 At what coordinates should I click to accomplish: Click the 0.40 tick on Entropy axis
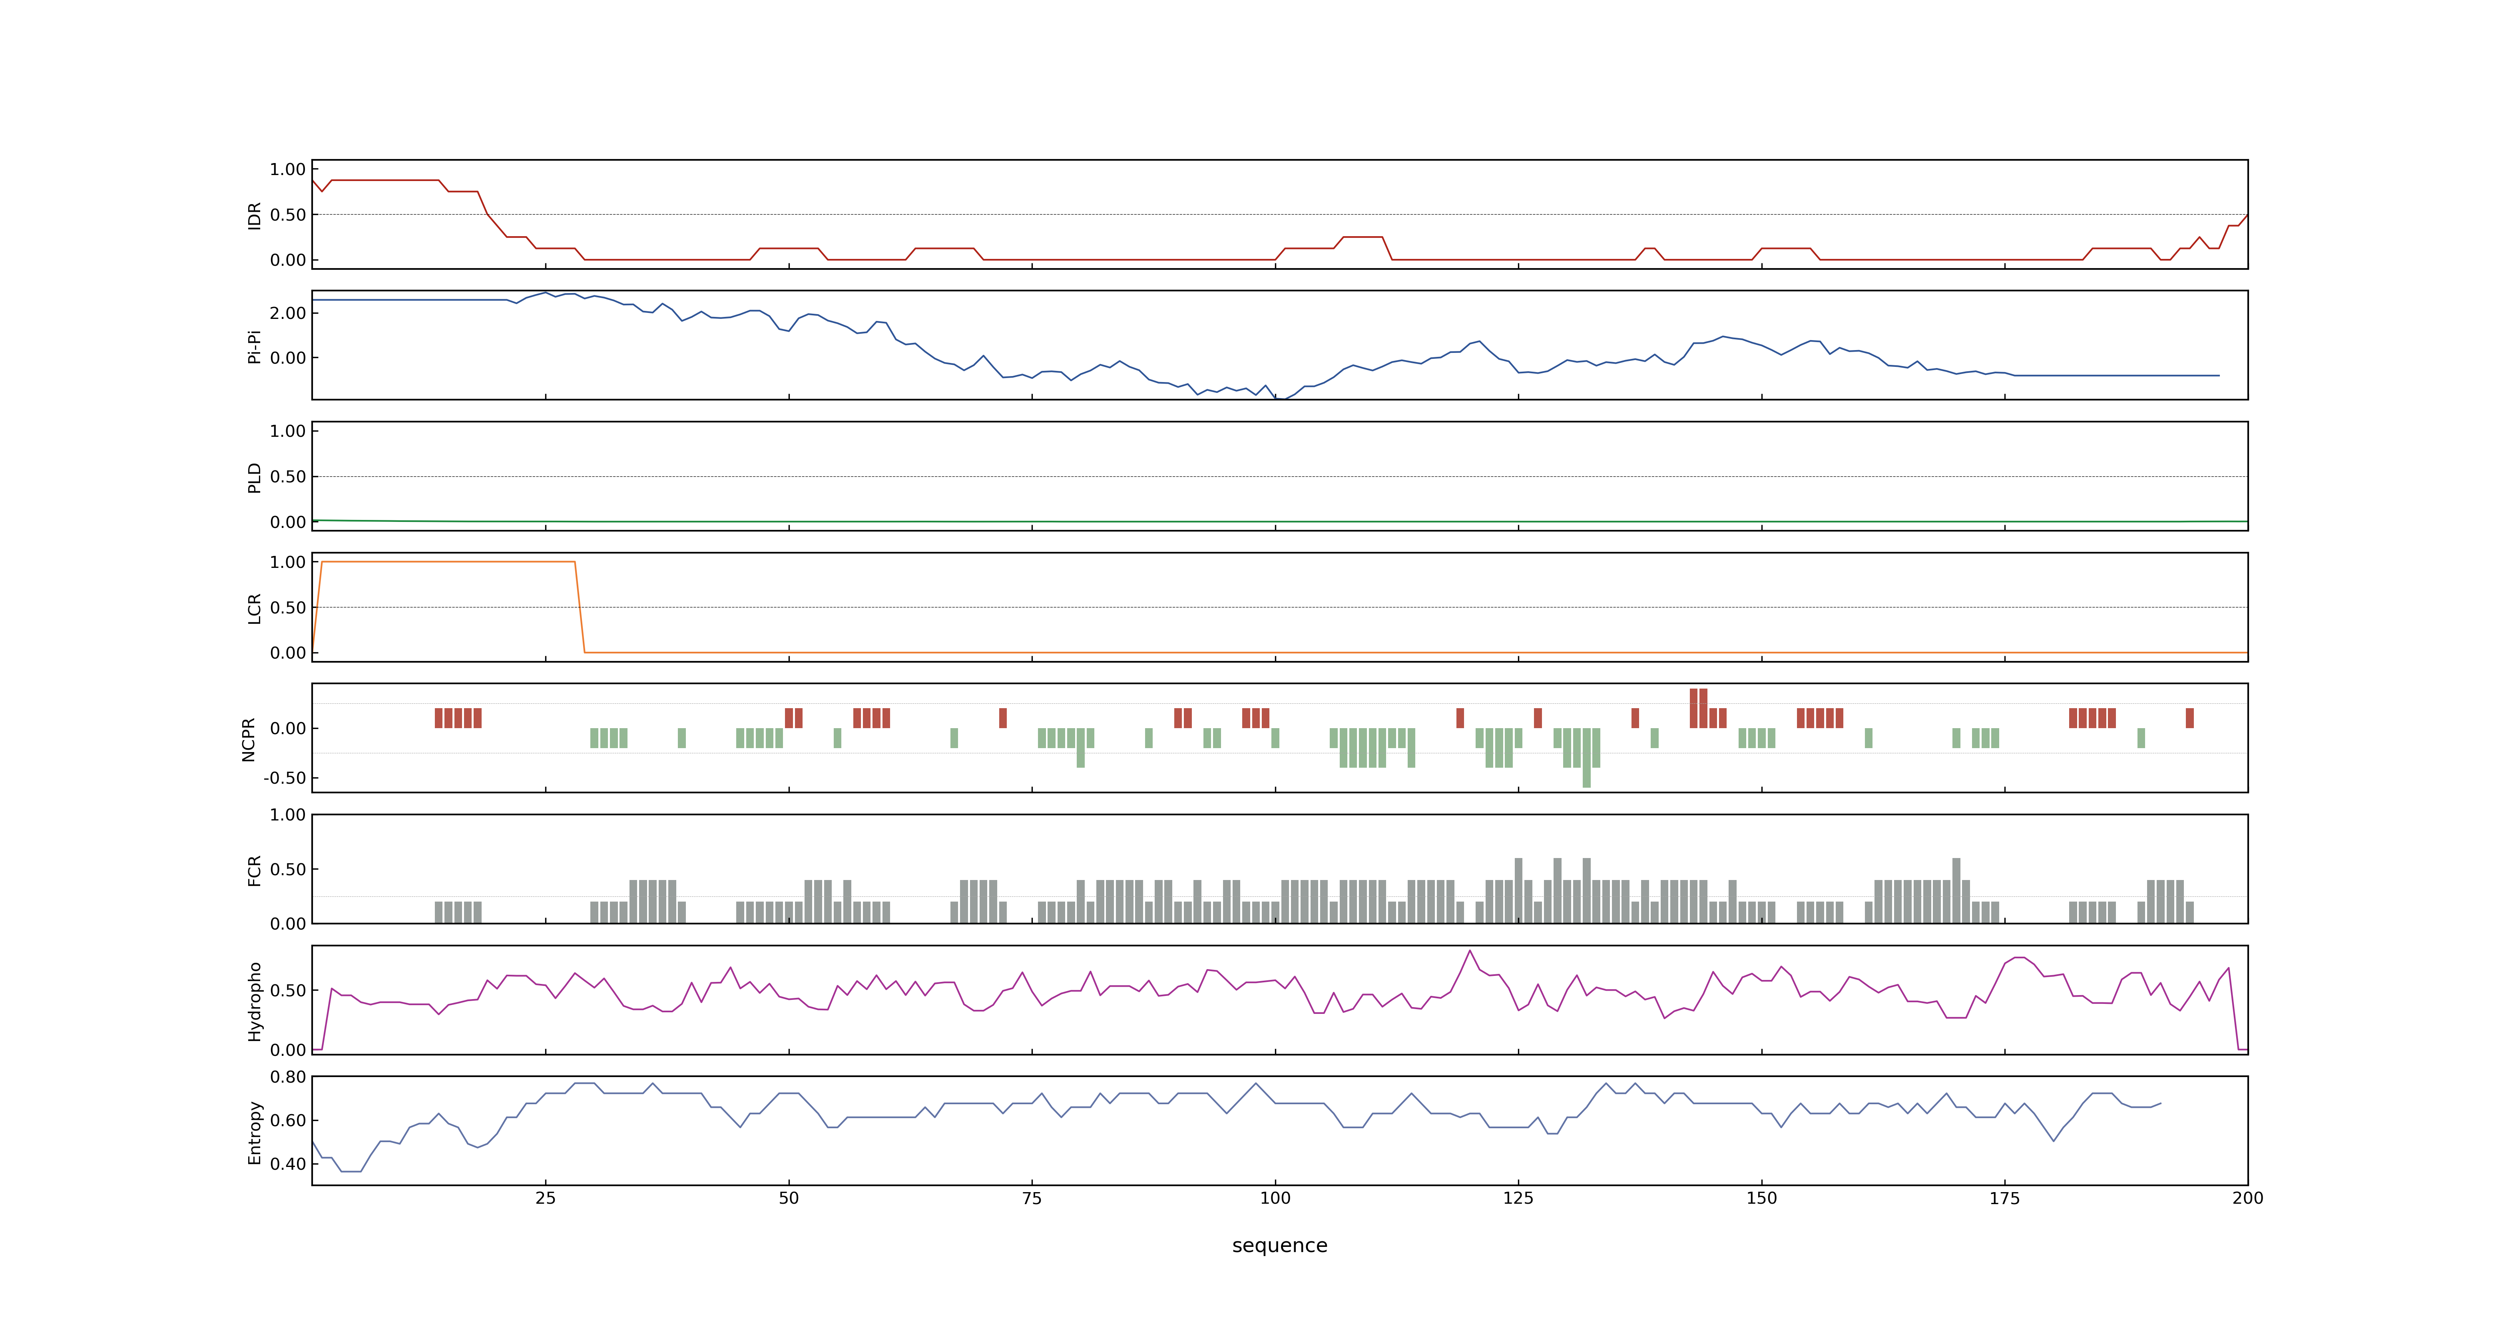tap(288, 1164)
